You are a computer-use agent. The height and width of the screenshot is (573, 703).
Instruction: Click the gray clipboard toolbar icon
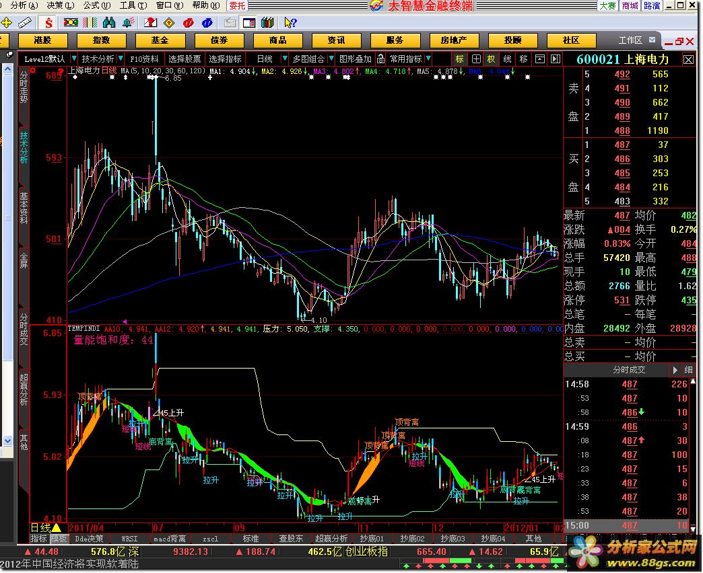[230, 22]
